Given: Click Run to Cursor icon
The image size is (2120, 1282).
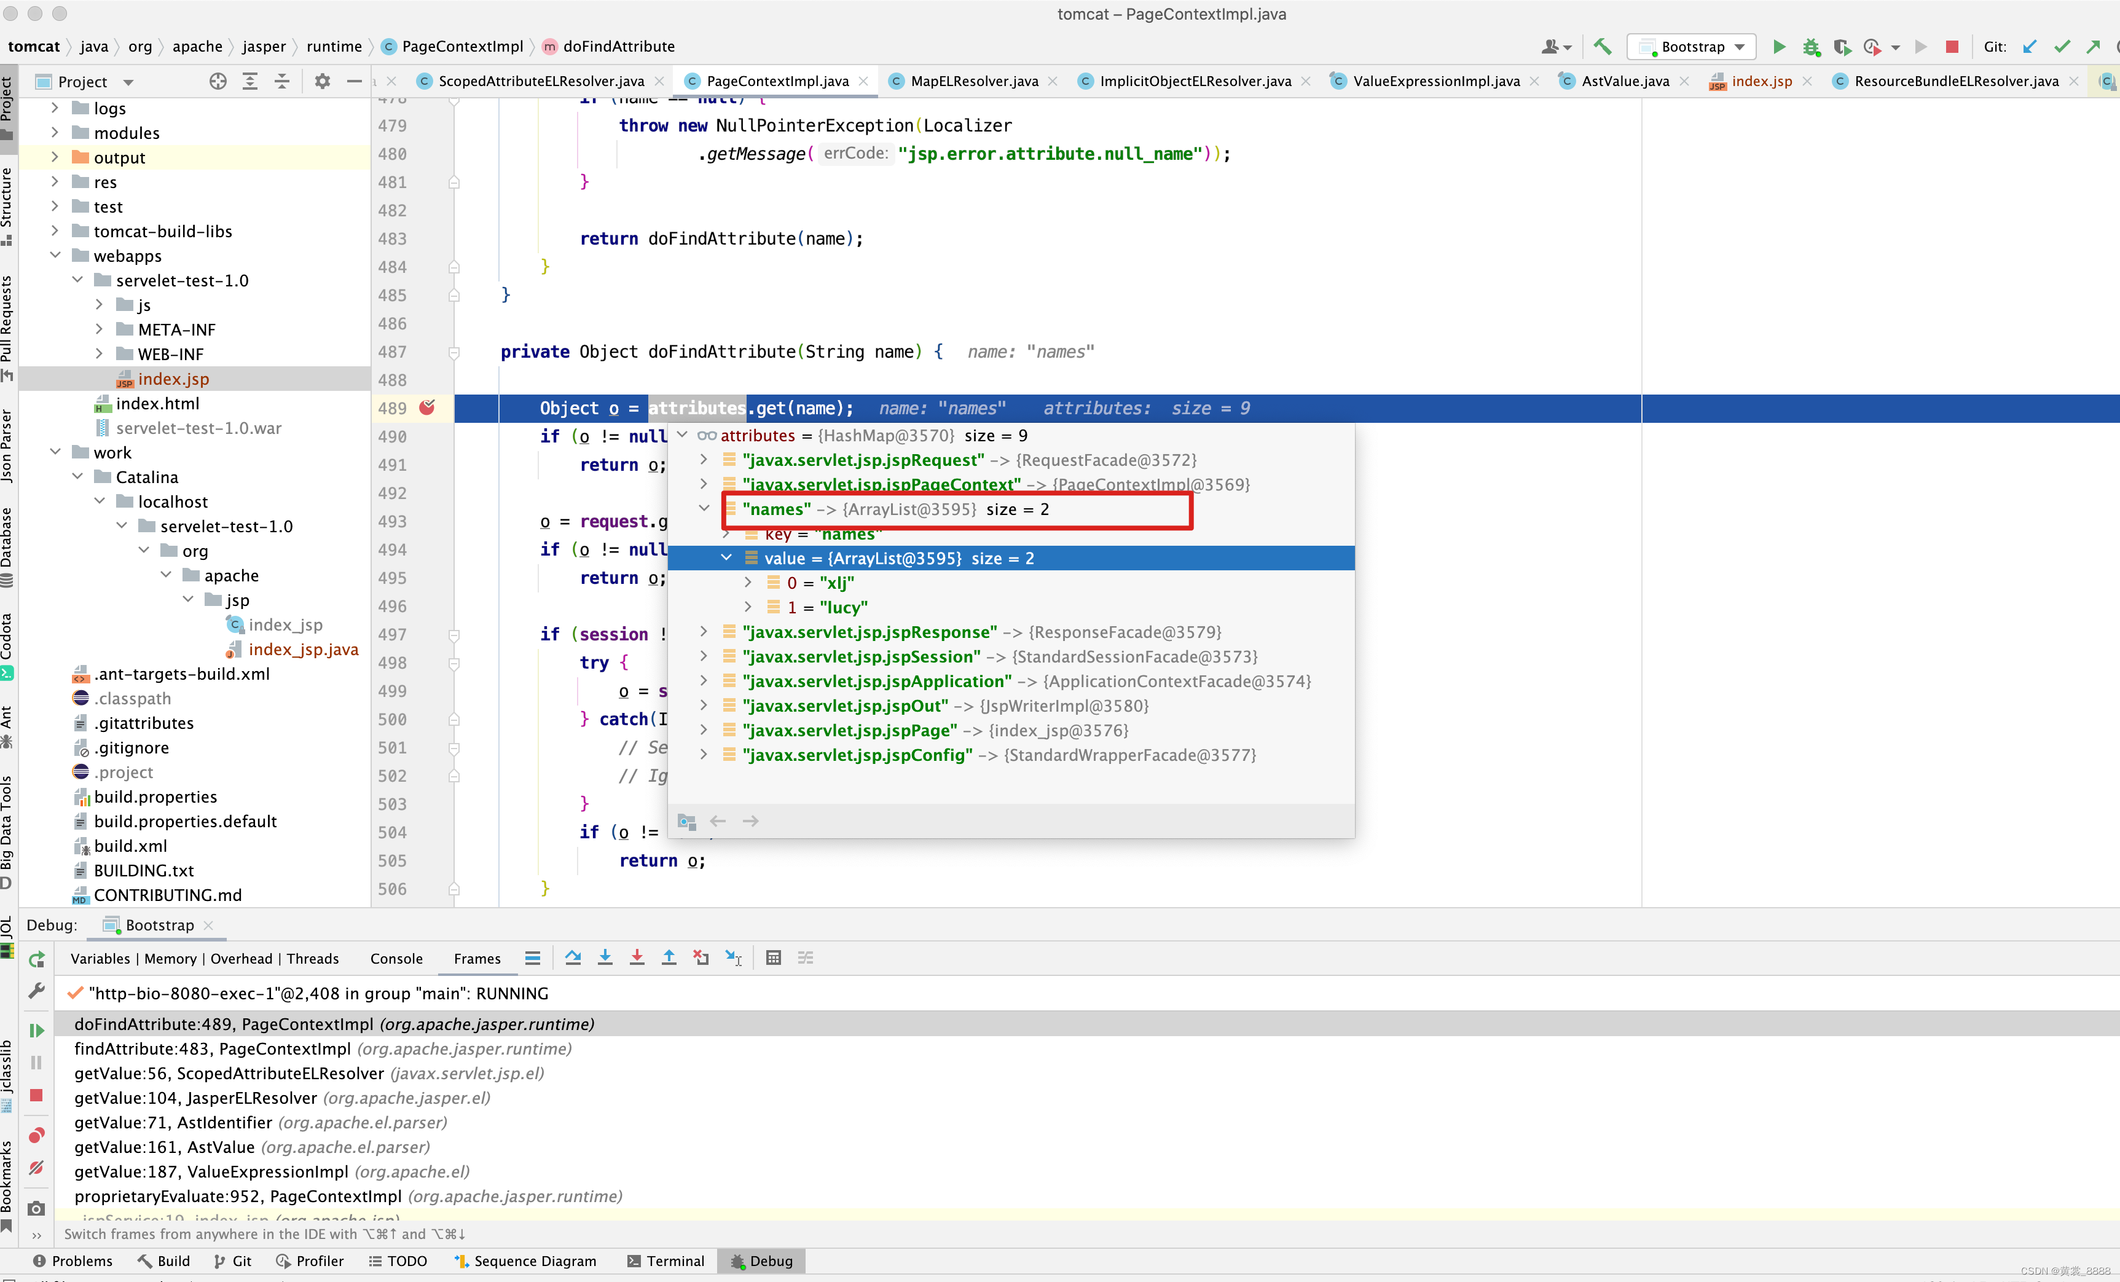Looking at the screenshot, I should [733, 958].
